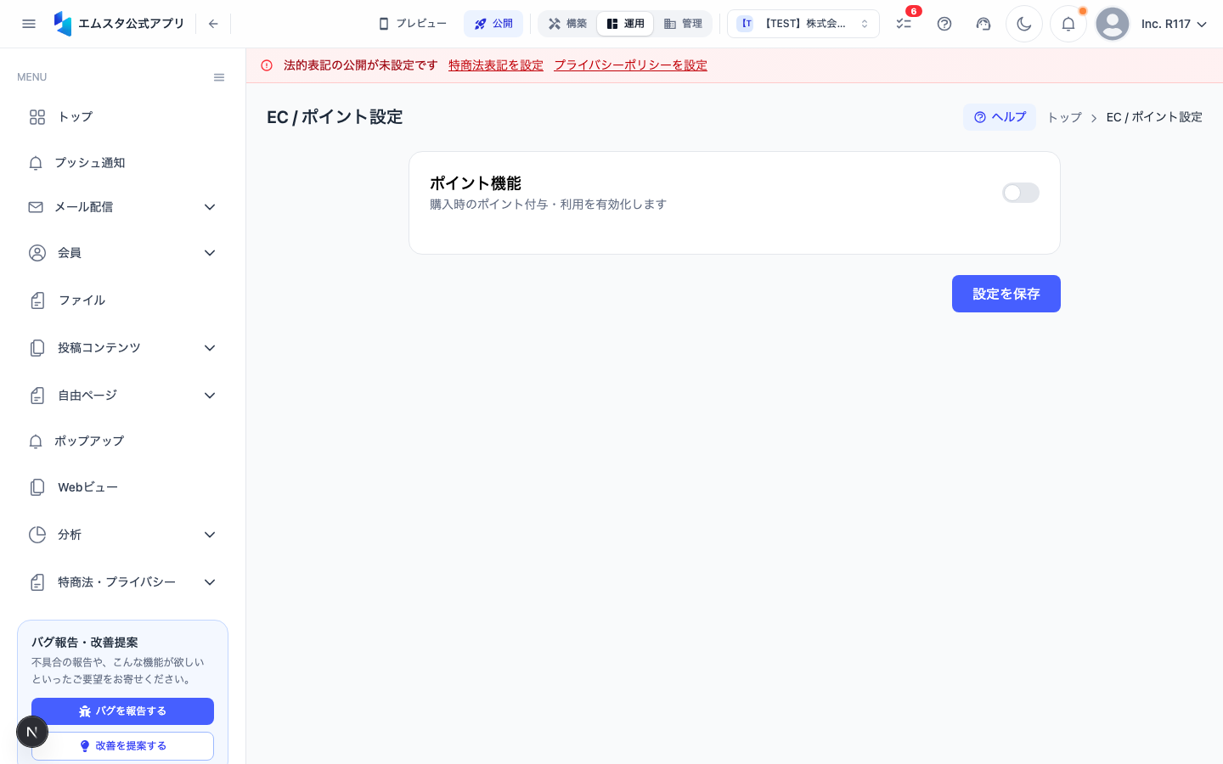This screenshot has height=764, width=1223.
Task: Click the Webビュー pages icon
Action: point(37,487)
